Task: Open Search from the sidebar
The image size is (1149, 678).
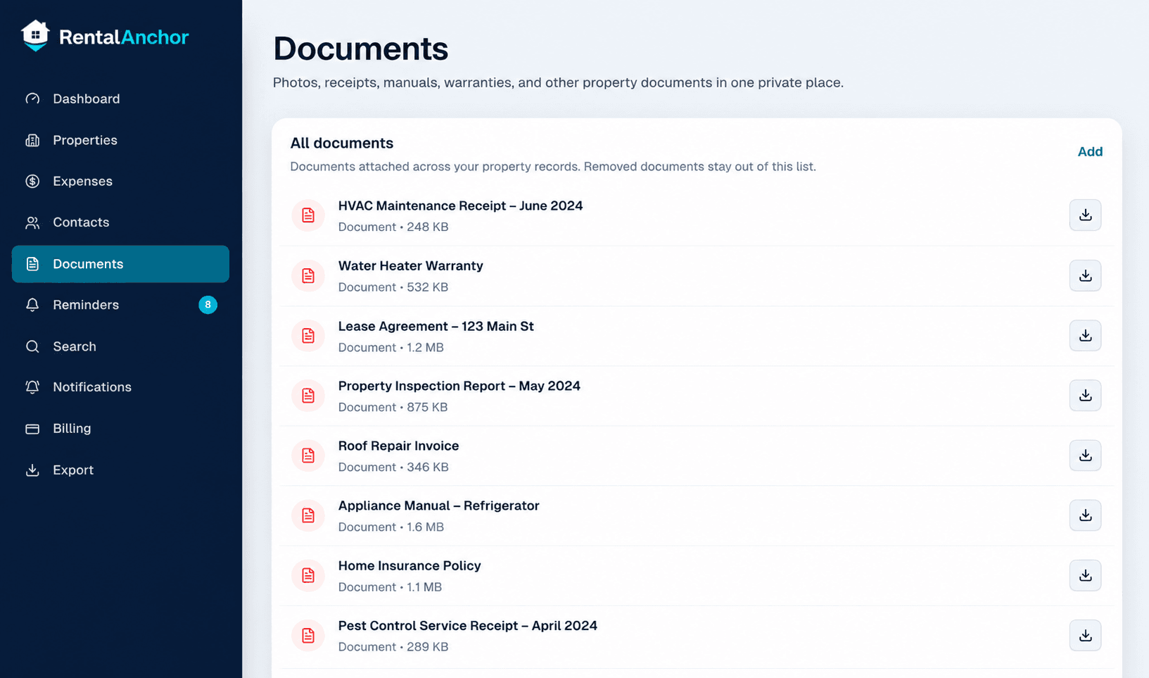Action: click(x=120, y=346)
